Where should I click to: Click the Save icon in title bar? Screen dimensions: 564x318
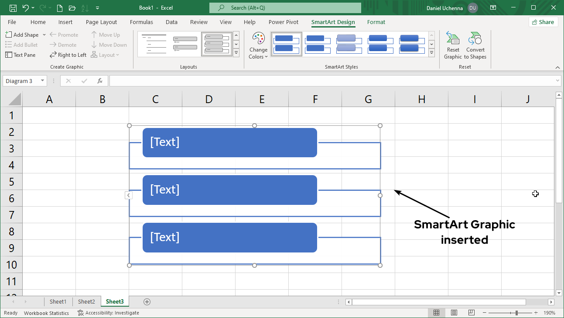click(x=13, y=8)
